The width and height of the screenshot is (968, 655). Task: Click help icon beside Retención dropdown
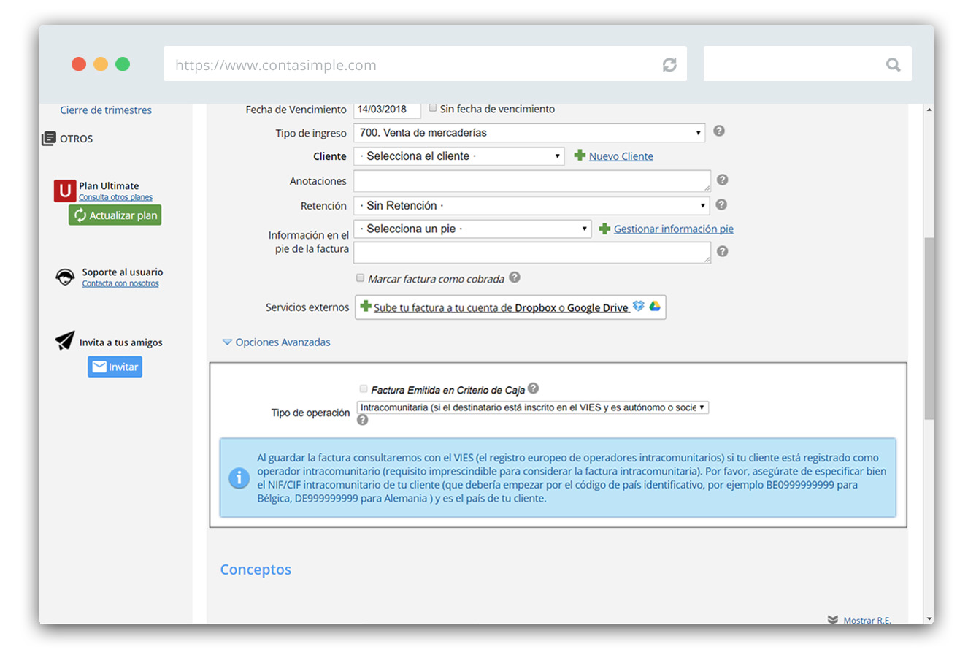[721, 204]
